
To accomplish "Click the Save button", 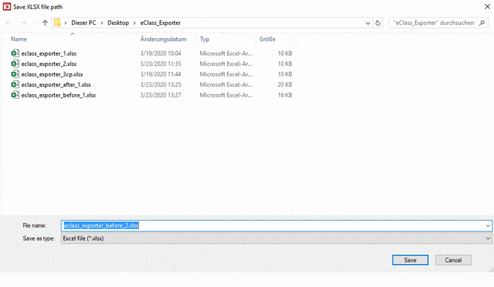I will click(410, 260).
